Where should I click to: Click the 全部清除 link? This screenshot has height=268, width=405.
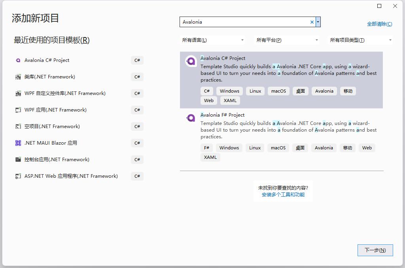[x=379, y=24]
